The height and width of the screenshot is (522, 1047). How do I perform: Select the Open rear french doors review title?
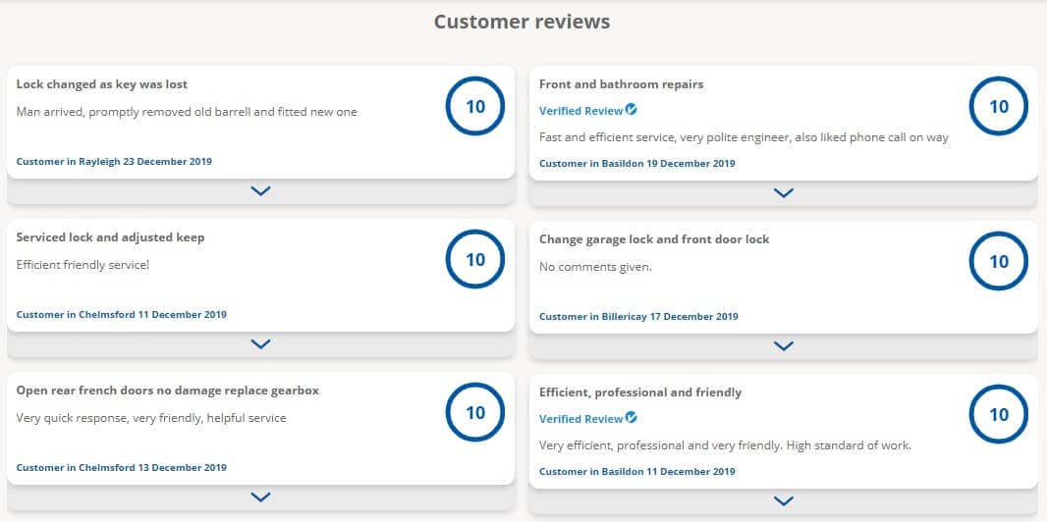tap(168, 391)
